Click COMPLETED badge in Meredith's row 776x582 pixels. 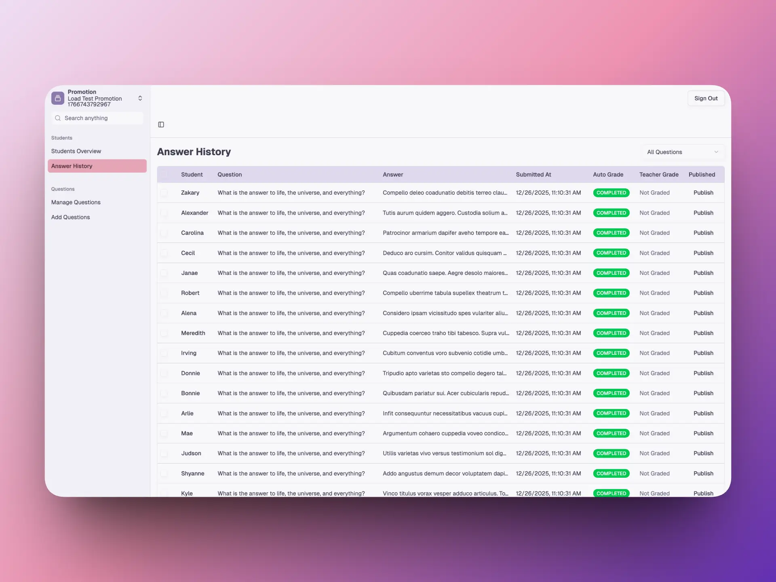point(611,333)
